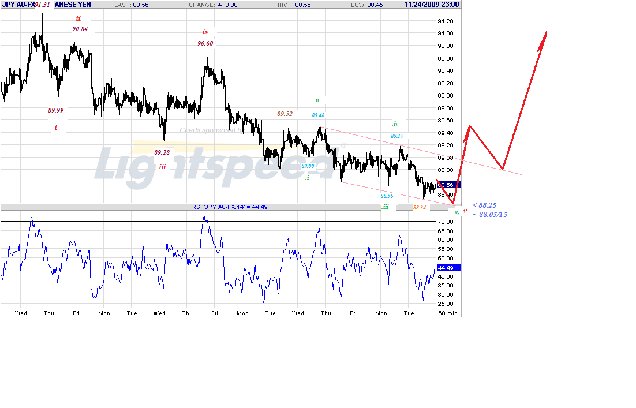Screen dimensions: 636x408
Task: Click the 40.00 RSI axis label
Action: [446, 276]
